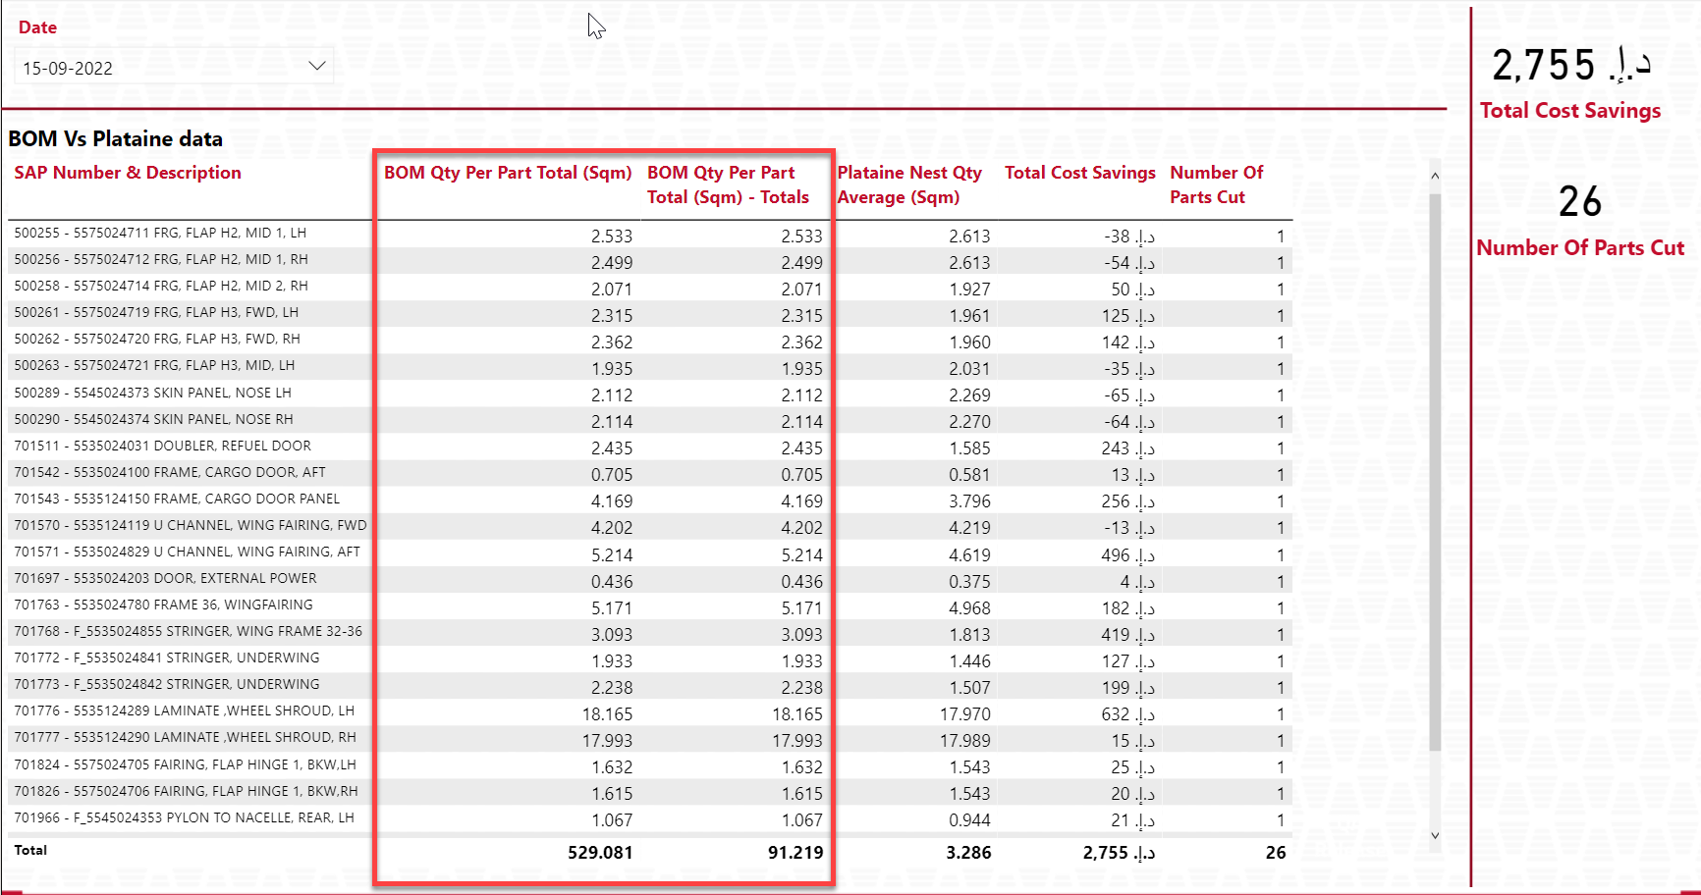Sort by SAP Number & Description header
Viewport: 1701px width, 895px height.
point(128,173)
